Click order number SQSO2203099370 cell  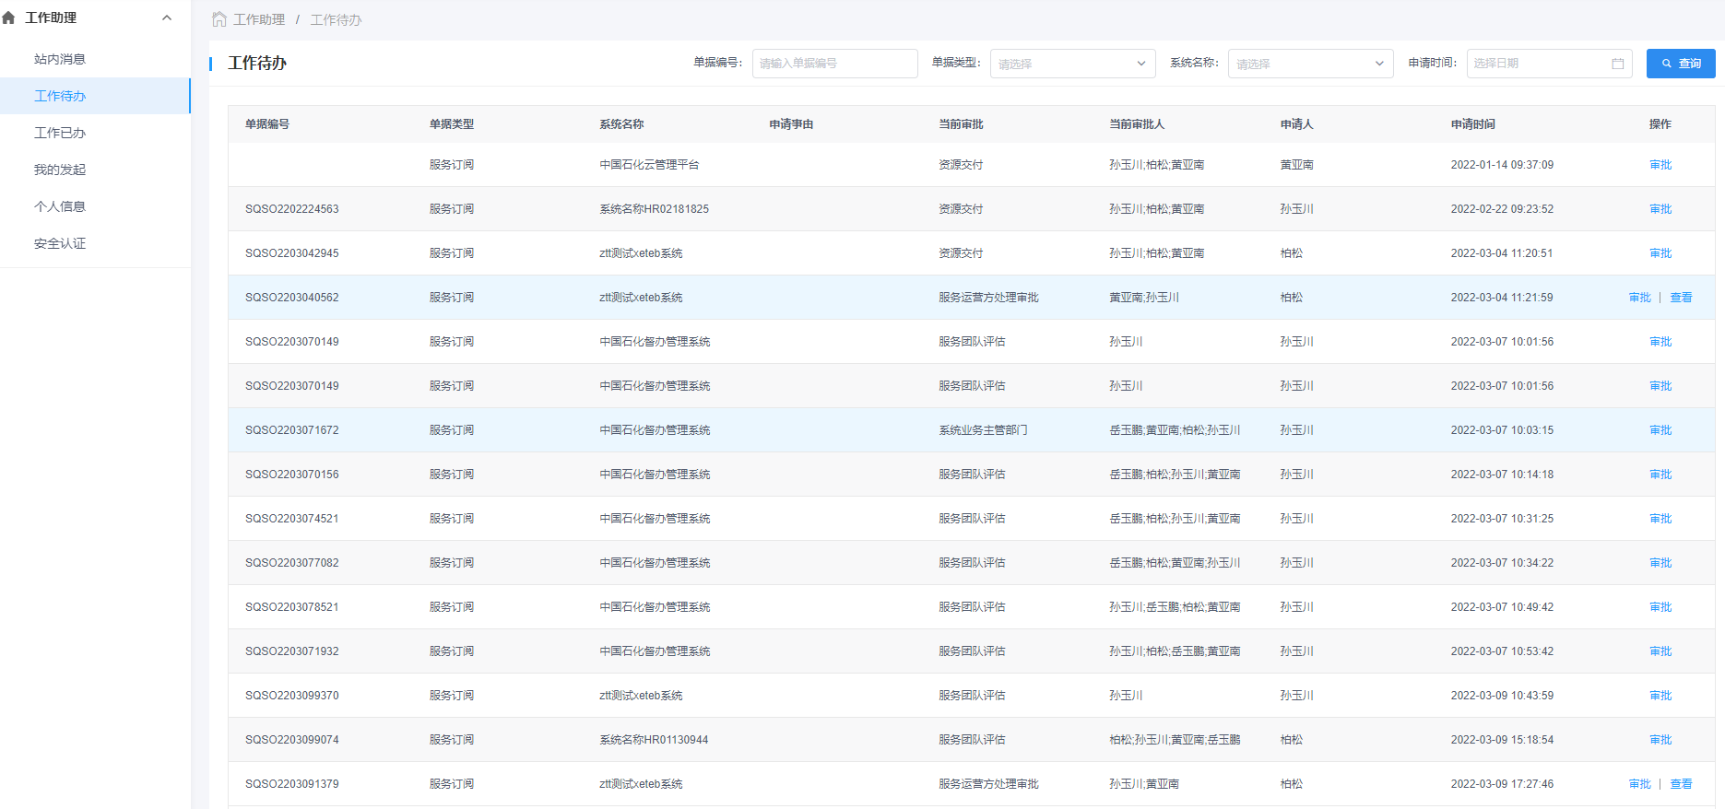tap(292, 696)
